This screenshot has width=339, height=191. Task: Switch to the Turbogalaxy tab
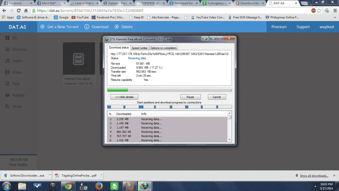217,3
